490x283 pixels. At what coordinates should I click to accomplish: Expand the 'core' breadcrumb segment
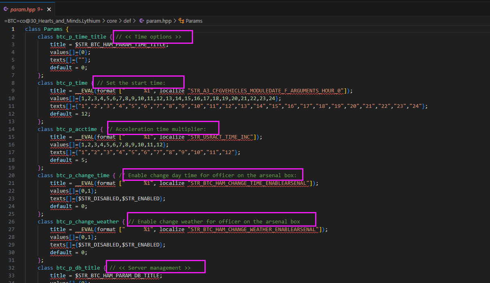click(112, 21)
